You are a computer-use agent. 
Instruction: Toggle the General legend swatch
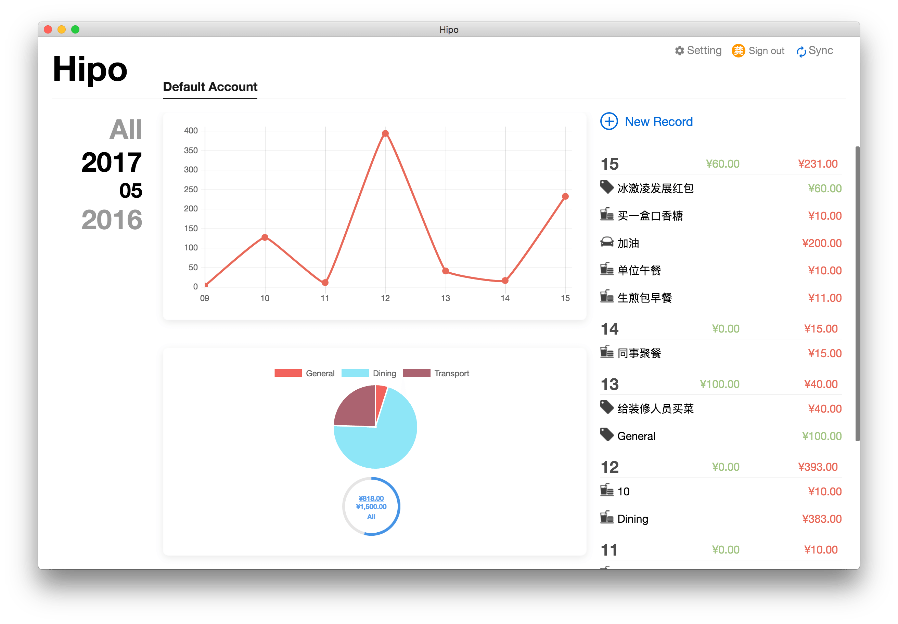(288, 373)
